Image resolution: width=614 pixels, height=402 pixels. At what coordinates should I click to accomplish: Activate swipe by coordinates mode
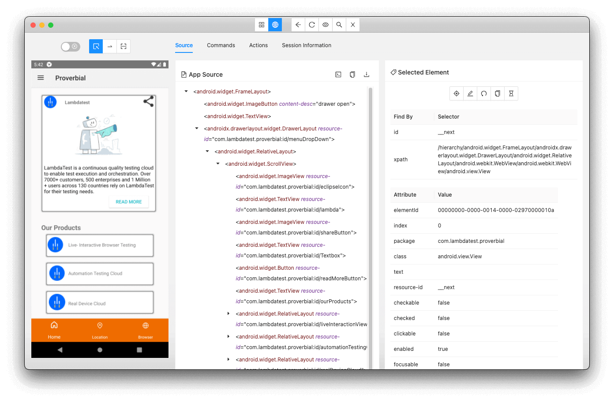click(x=109, y=46)
